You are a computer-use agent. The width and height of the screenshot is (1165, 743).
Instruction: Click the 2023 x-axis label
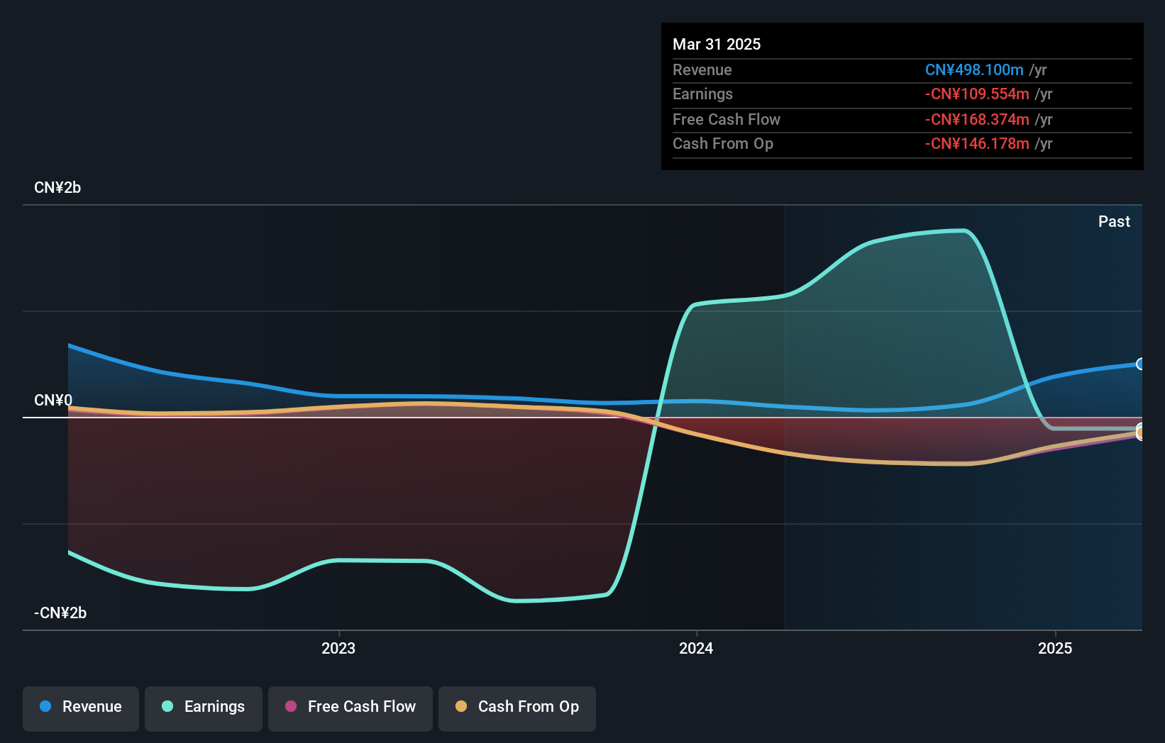click(338, 648)
